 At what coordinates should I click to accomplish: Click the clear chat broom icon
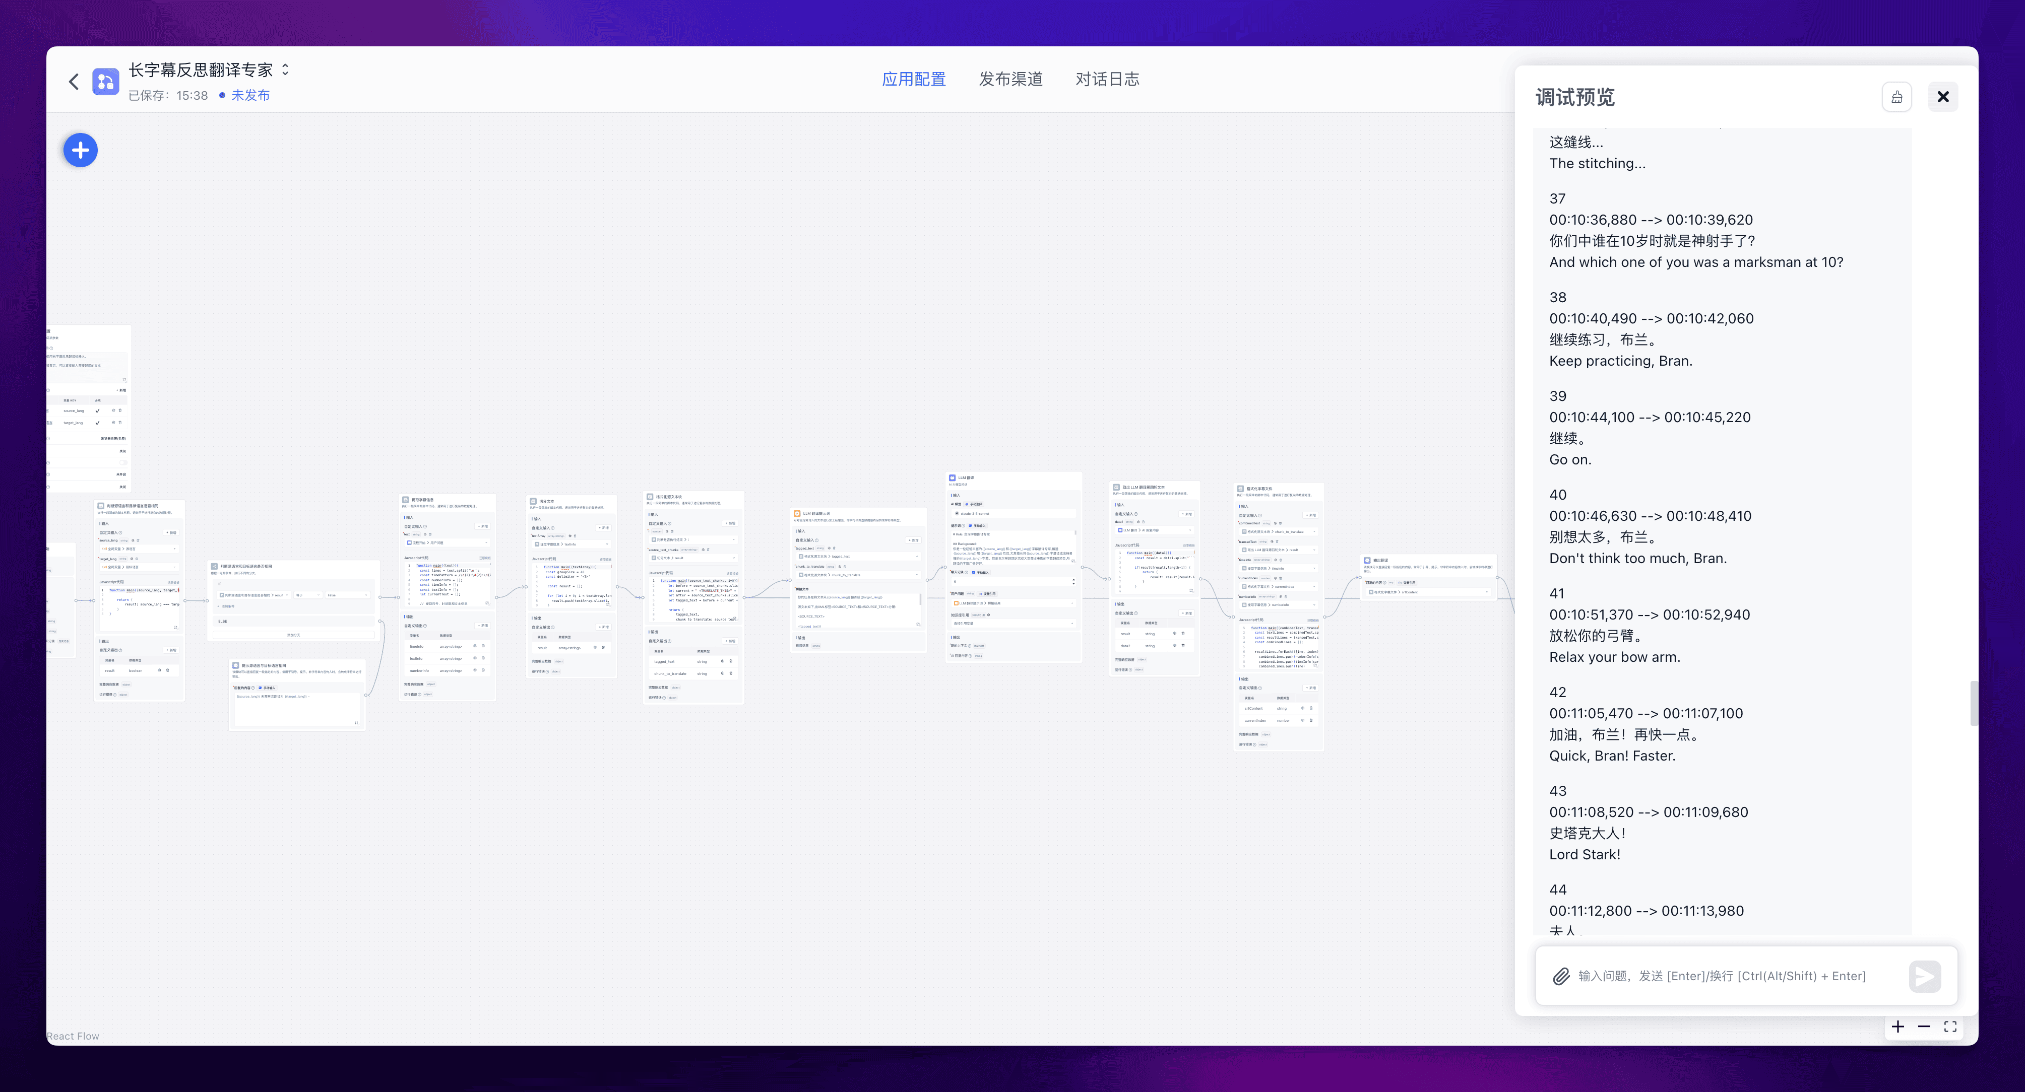tap(1896, 97)
